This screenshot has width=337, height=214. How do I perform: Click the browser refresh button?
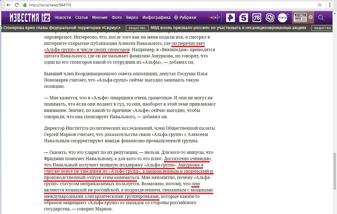(17, 5)
